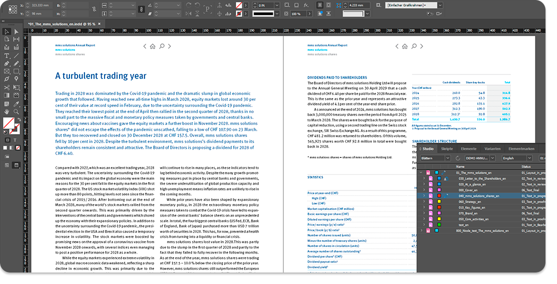
Task: Switch to the Studio tab
Action: tap(427, 148)
